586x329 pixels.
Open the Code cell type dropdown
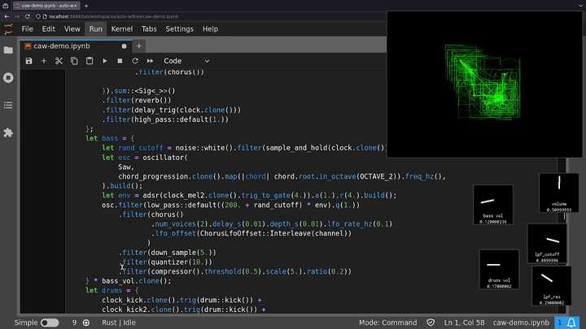[186, 61]
